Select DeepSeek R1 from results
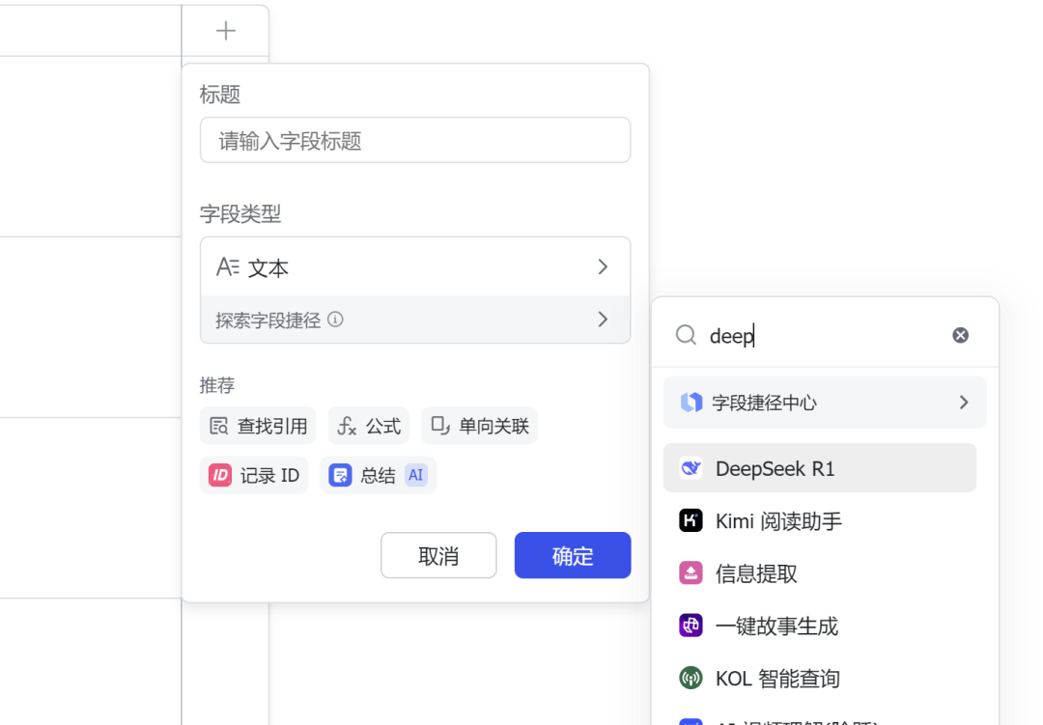 click(820, 468)
